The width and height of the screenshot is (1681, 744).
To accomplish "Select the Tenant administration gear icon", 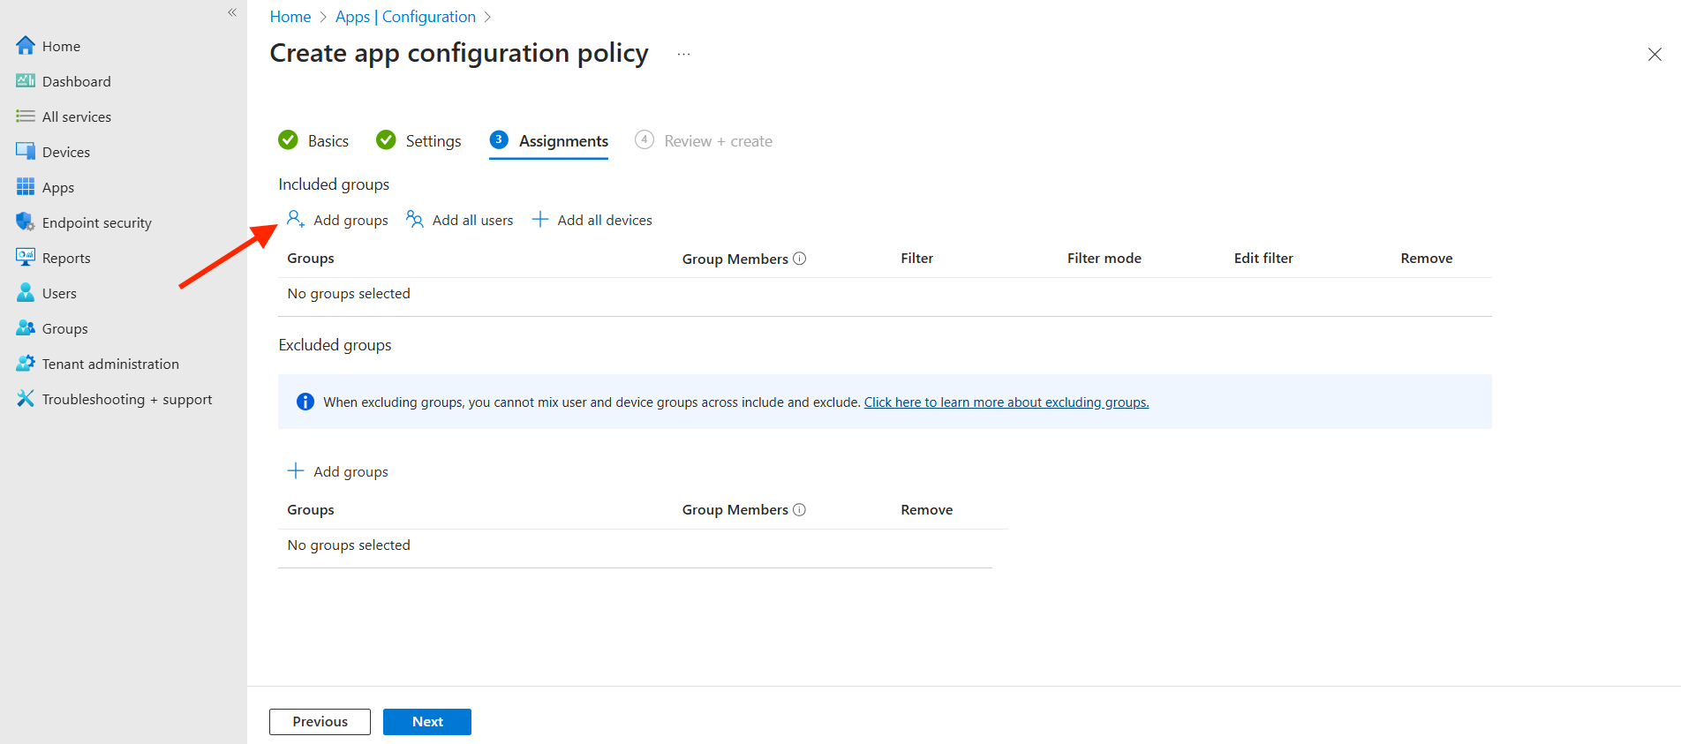I will tap(26, 364).
